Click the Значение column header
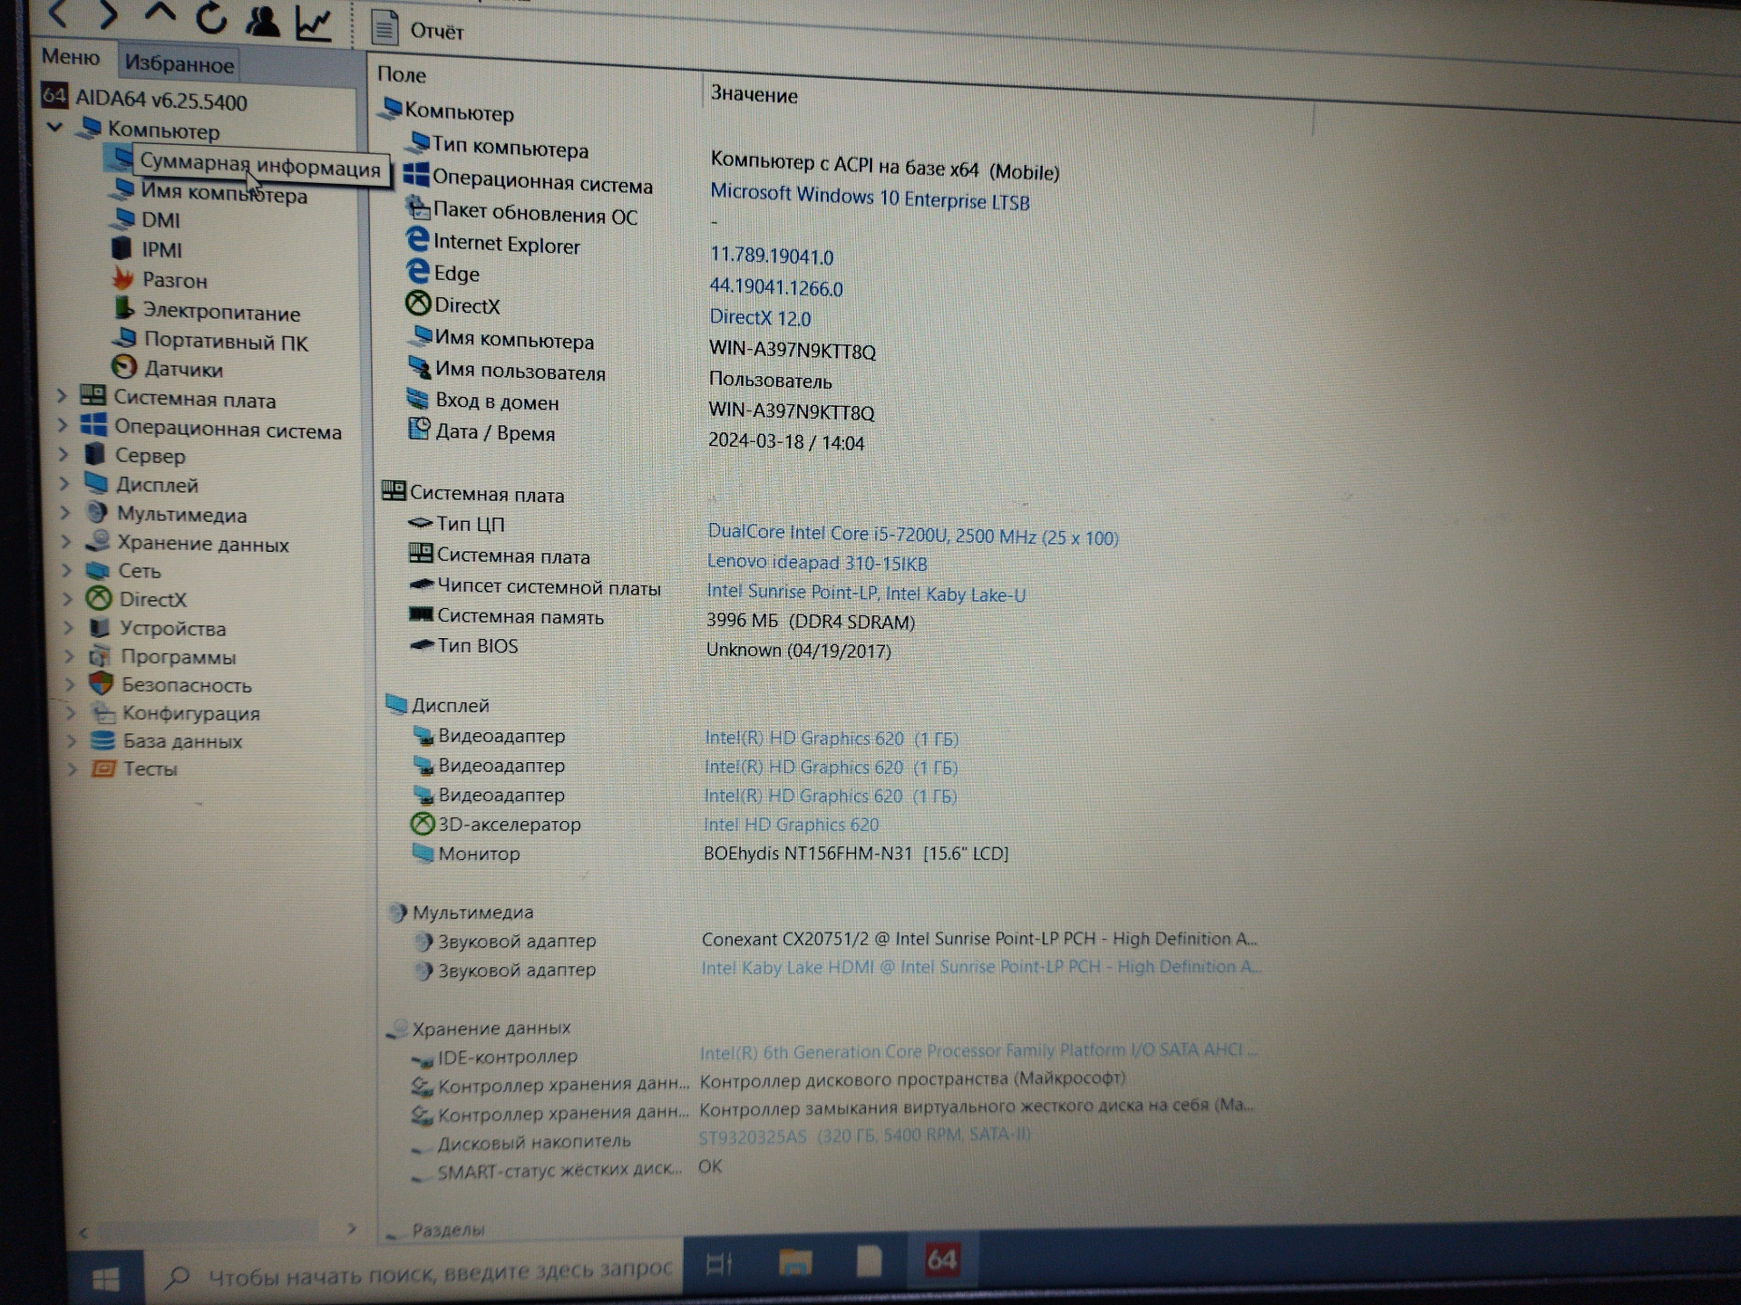 click(754, 94)
